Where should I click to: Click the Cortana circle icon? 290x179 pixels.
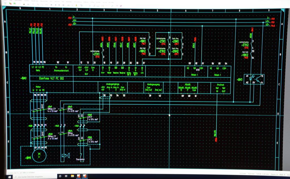60,176
